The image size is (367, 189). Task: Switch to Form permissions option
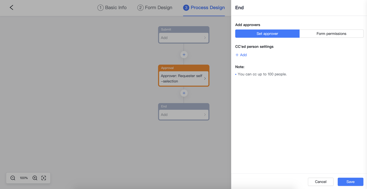tap(331, 34)
